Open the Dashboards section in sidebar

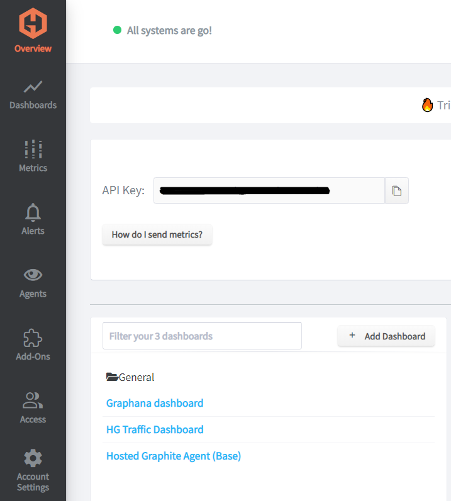pos(33,95)
